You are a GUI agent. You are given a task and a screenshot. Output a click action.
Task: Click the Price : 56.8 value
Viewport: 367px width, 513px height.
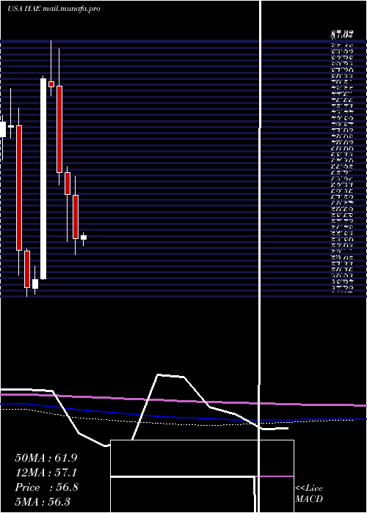46,487
